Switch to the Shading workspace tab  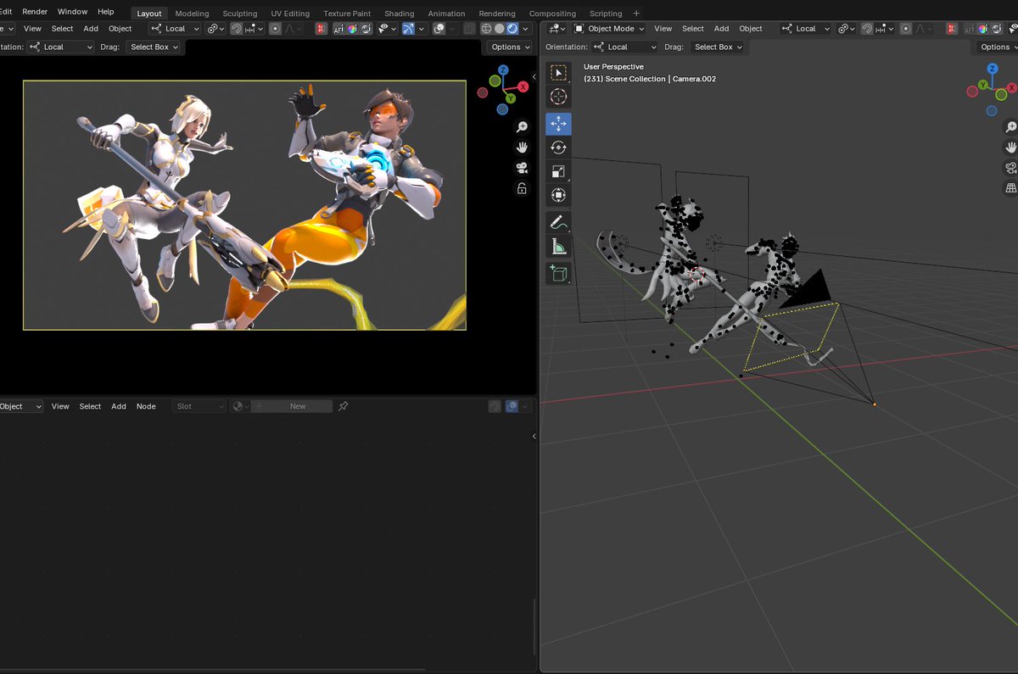pos(400,14)
